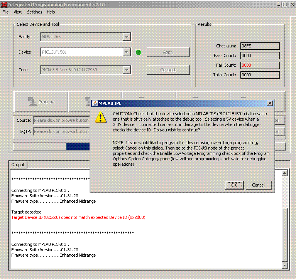Click the blue progress bar
This screenshot has width=296, height=279.
(x=78, y=147)
